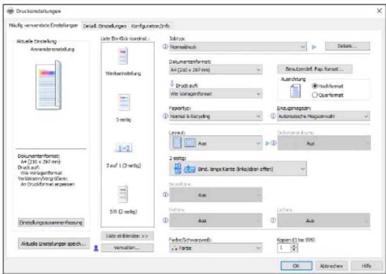386x274 pixels.
Task: Close the Druckeinstellungen dialog
Action: (x=379, y=11)
